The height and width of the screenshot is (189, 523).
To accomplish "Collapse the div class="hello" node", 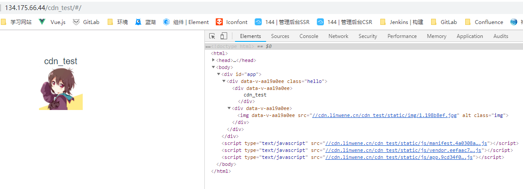I will pyautogui.click(x=224, y=81).
